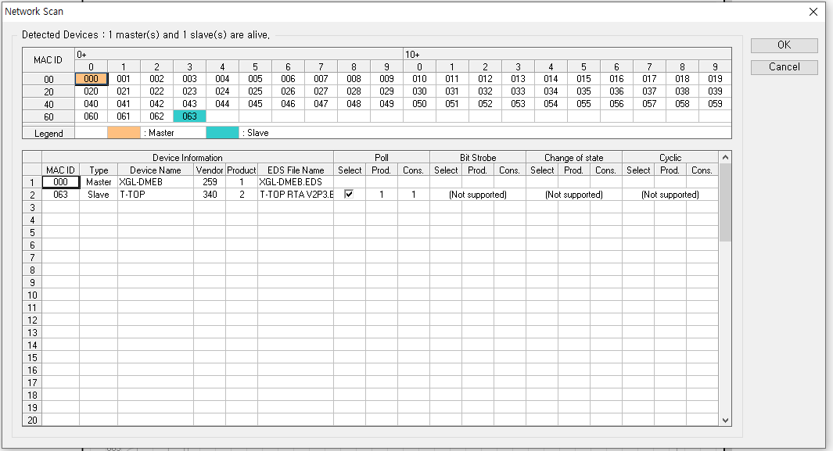Select master MAC ID cell 000 in grid
833x451 pixels.
[91, 79]
